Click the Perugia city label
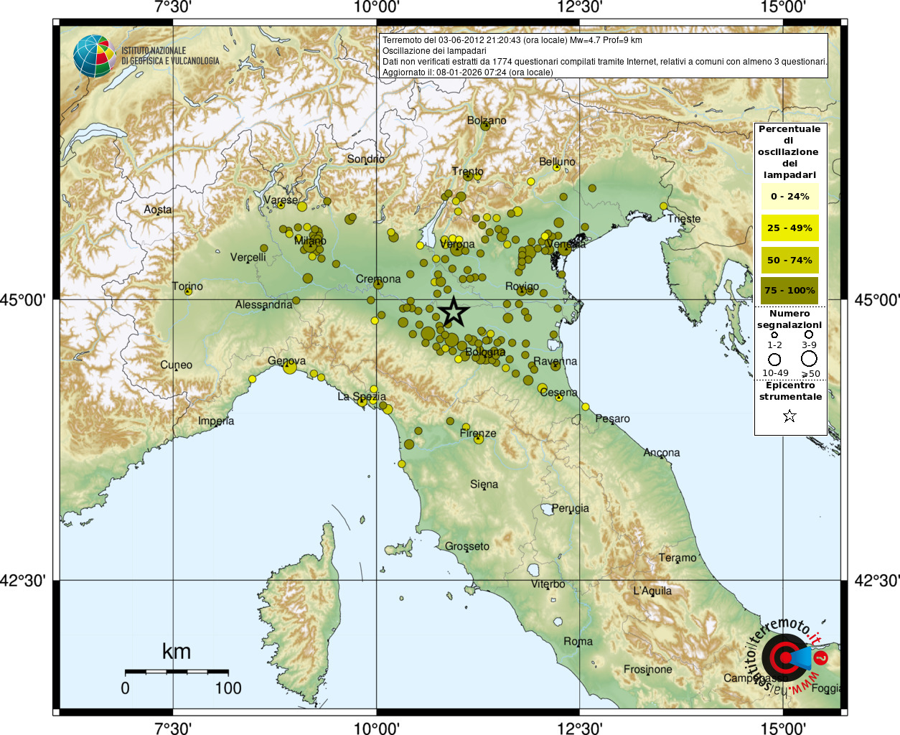The height and width of the screenshot is (735, 900). 570,508
